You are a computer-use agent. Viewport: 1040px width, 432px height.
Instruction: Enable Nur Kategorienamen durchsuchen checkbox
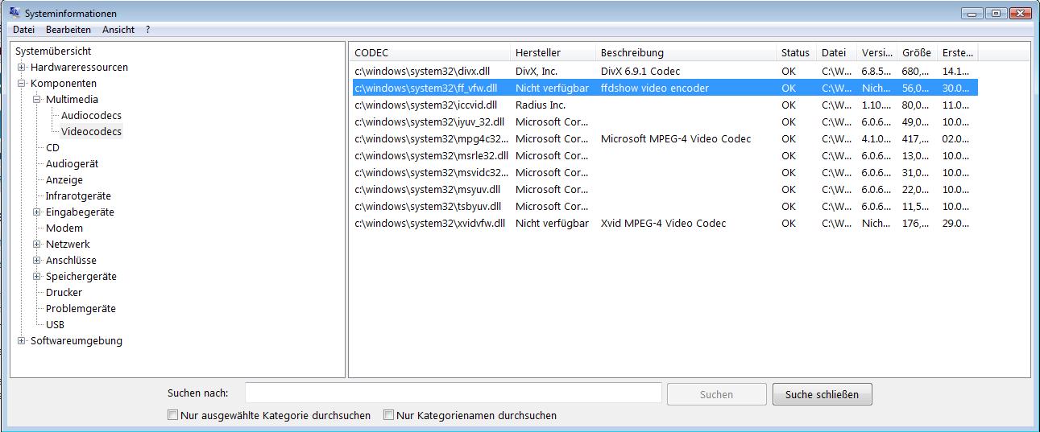point(388,416)
